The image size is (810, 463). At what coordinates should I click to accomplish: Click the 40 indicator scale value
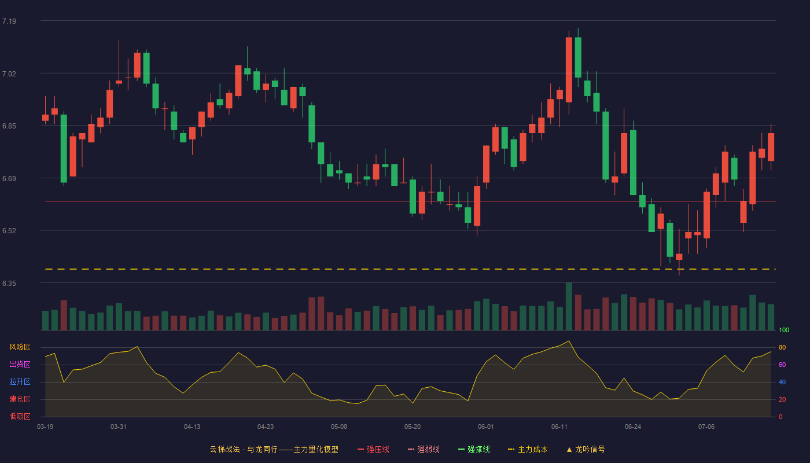(782, 382)
